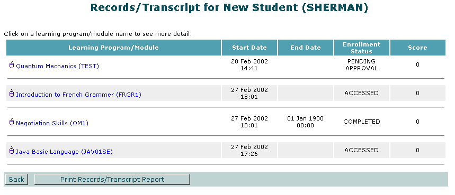Click the Enrollment Status column header
455x195 pixels.
pyautogui.click(x=362, y=48)
